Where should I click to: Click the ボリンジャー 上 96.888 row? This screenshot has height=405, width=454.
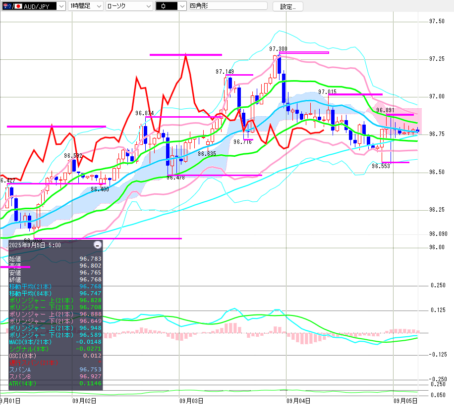coord(56,315)
